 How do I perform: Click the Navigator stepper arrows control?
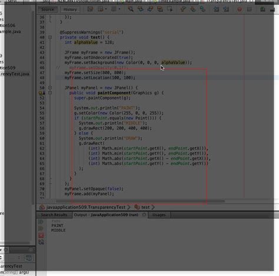(19, 258)
